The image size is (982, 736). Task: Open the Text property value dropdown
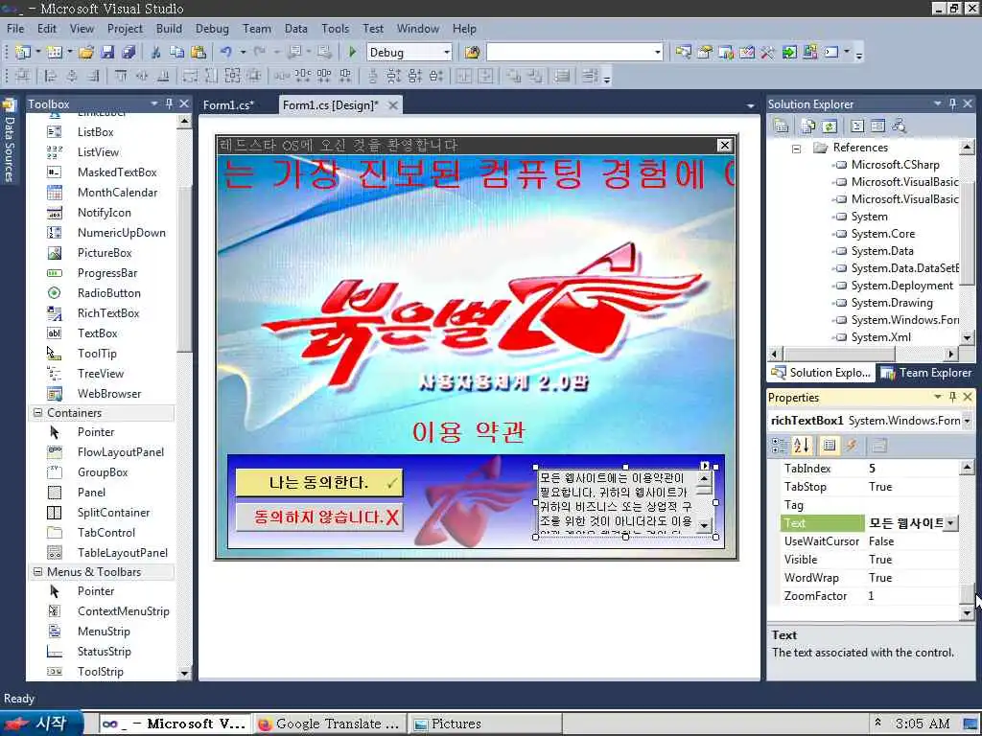(951, 522)
